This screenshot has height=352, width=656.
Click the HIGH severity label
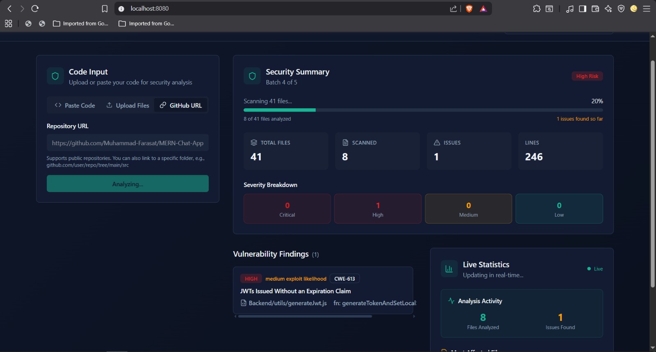pyautogui.click(x=251, y=279)
